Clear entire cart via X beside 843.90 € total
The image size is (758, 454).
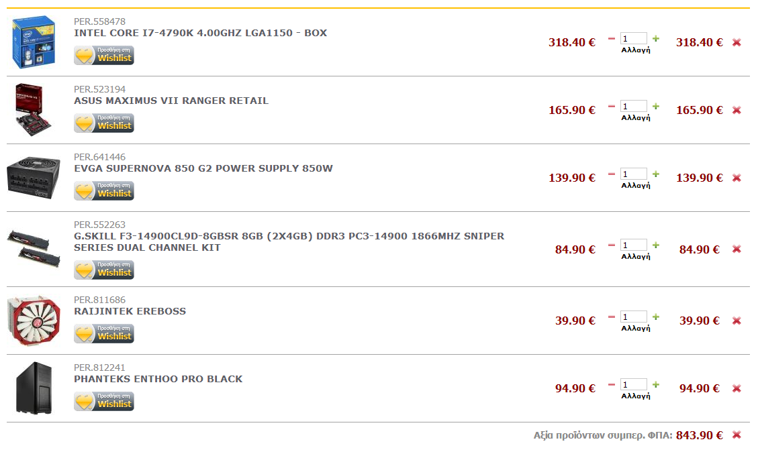click(737, 435)
